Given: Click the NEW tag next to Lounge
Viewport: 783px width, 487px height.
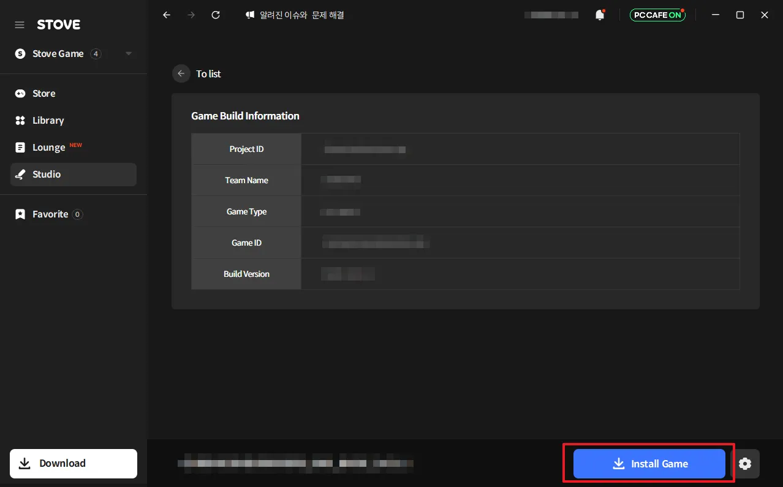Looking at the screenshot, I should [x=75, y=145].
